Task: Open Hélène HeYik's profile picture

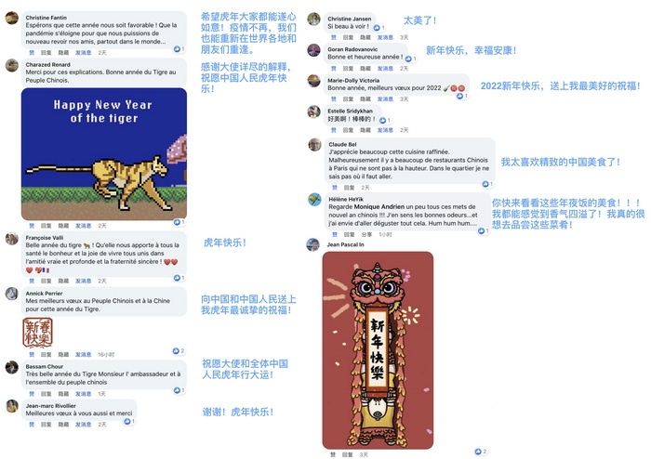Action: click(314, 200)
